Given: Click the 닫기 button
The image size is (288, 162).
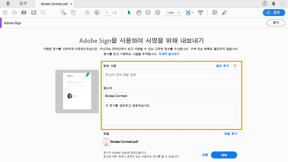Looking at the screenshot, I should (x=276, y=23).
